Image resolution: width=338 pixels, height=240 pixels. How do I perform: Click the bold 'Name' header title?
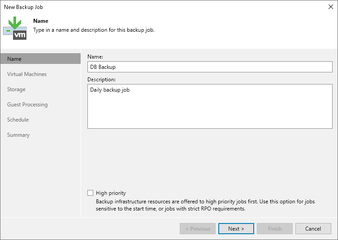(x=41, y=21)
